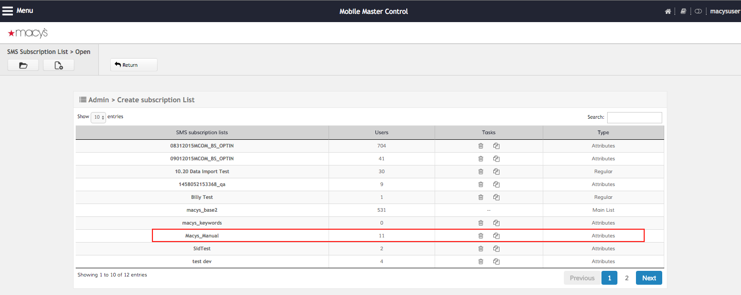Sort by SMS subscription lists header
The image size is (741, 295).
click(202, 133)
